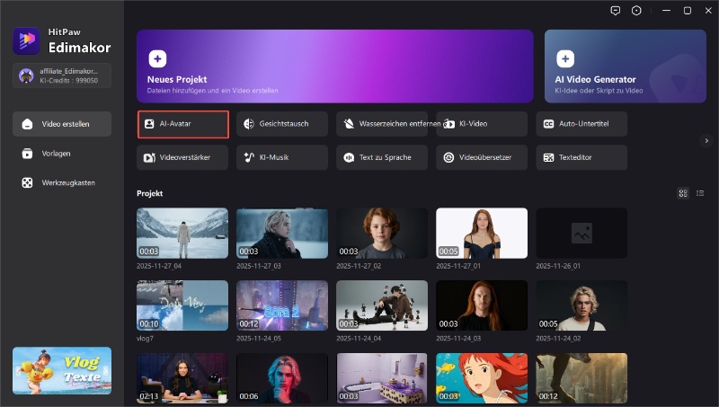Open the 00:12 city giant project thumbnail

(x=581, y=378)
